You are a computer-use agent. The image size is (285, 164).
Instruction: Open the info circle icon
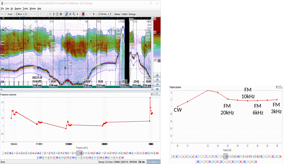57,14
